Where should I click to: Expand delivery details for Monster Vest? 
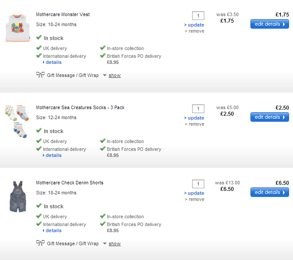point(53,62)
